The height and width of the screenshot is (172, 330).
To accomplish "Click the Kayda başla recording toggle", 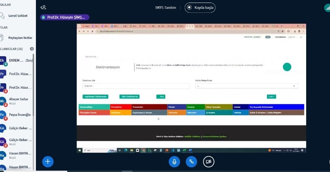I will point(200,7).
